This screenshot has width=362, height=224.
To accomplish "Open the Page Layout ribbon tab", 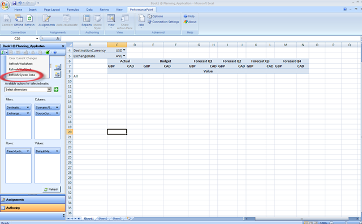I will (51, 10).
